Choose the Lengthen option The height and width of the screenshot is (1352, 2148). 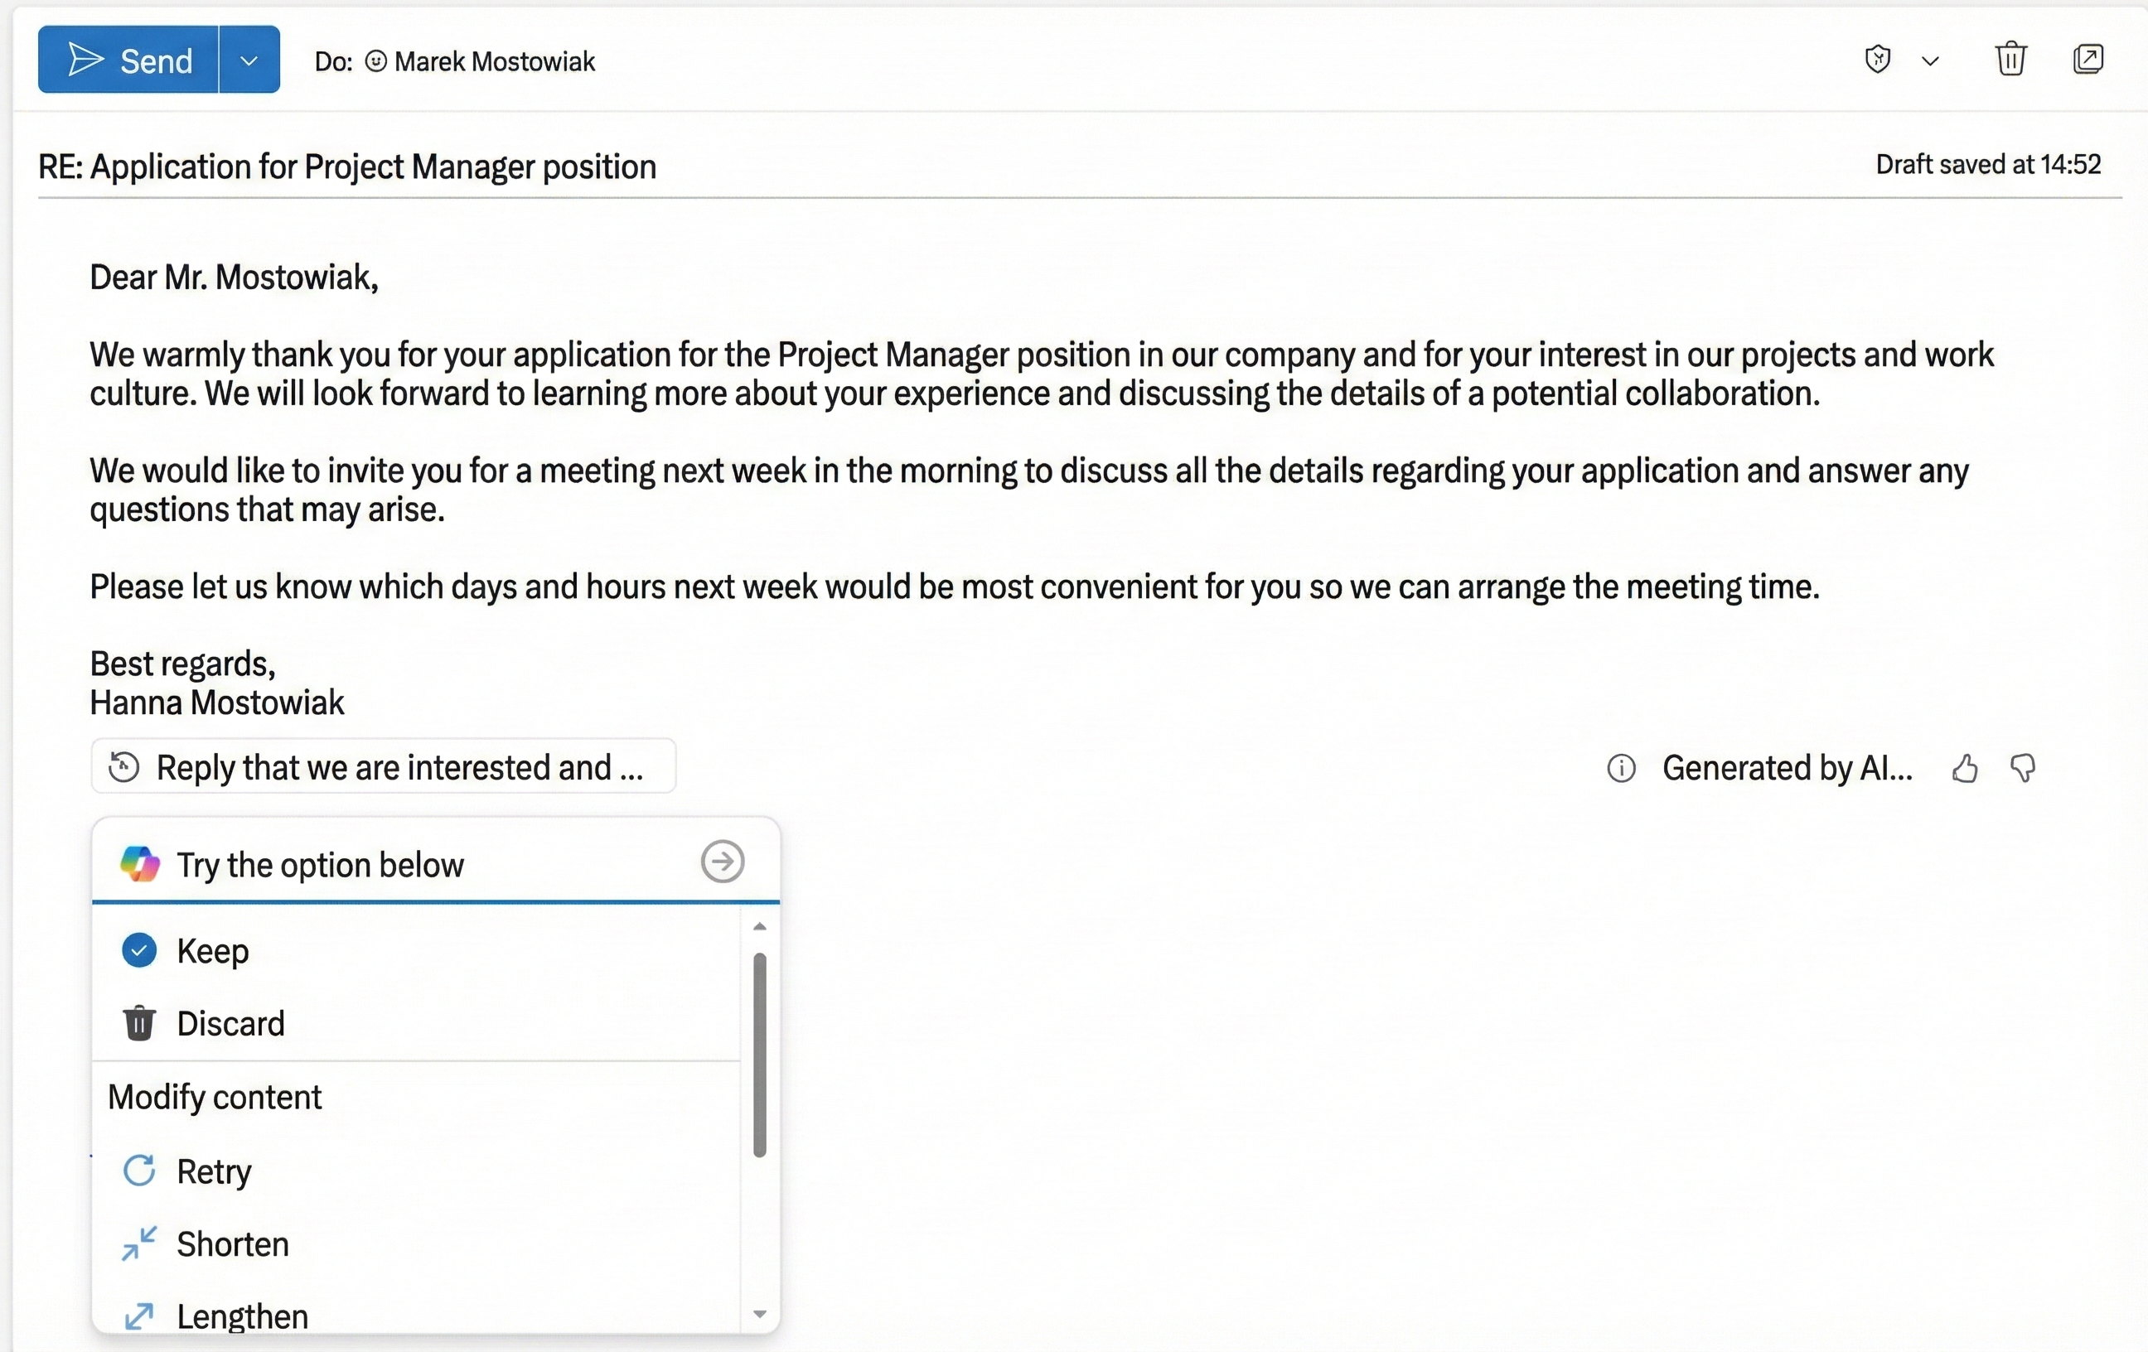[242, 1316]
